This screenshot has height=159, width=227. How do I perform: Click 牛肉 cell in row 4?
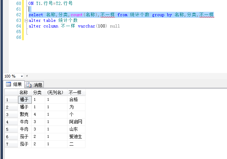(x=25, y=122)
